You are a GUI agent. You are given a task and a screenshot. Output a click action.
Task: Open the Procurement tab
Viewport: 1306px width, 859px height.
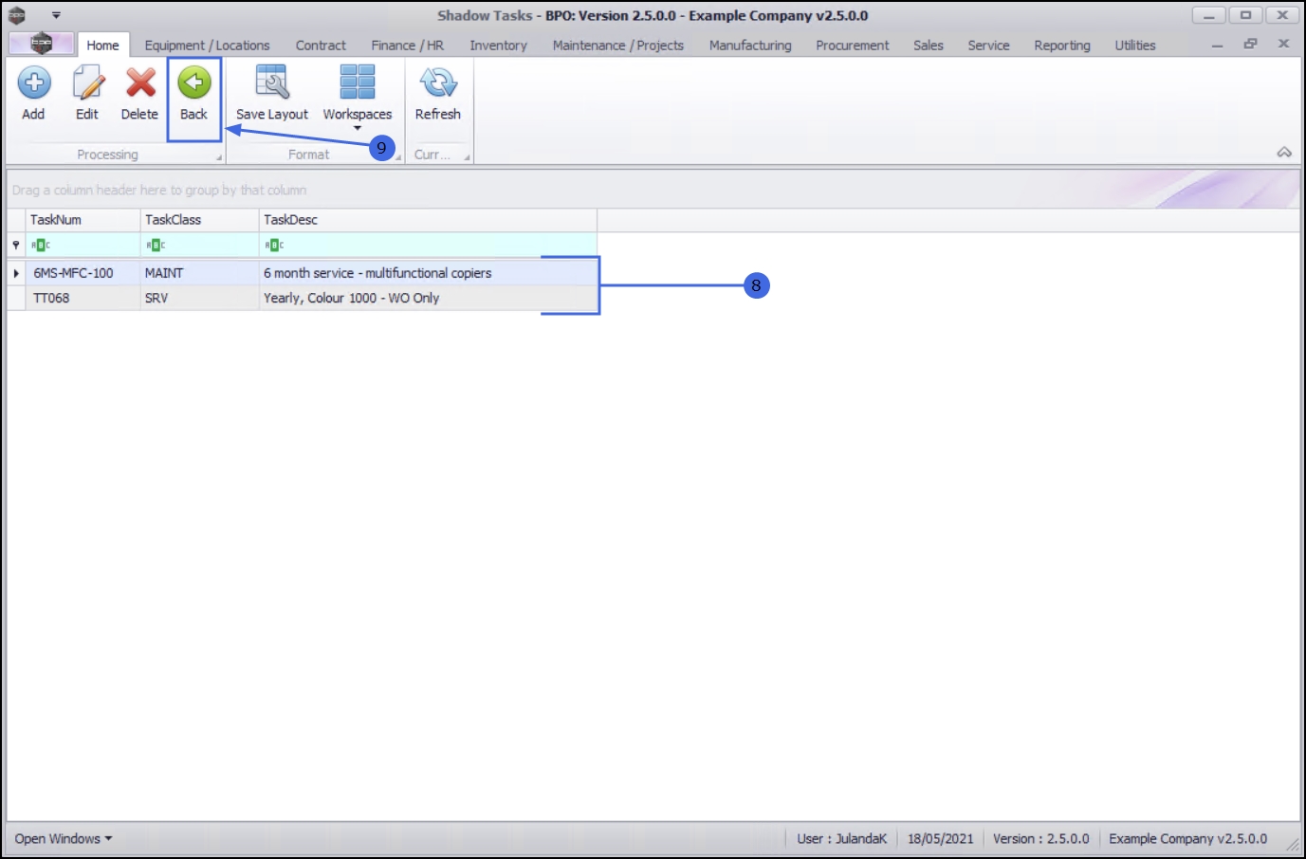853,45
